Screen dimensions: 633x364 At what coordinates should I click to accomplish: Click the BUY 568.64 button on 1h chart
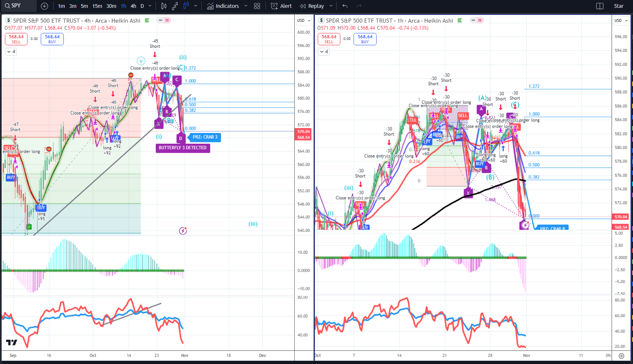365,39
